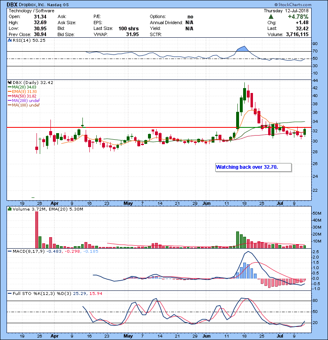The image size is (328, 340).
Task: Click the candlestick icon beside DBX (Daily)
Action: click(x=10, y=82)
